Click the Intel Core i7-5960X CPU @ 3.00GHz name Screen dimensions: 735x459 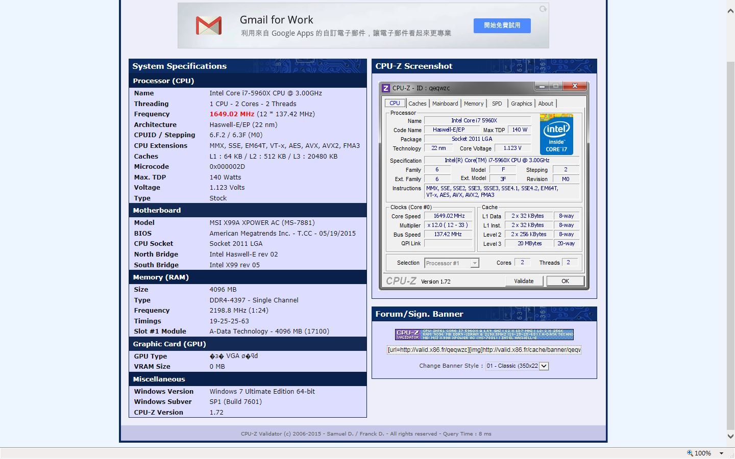pyautogui.click(x=265, y=93)
